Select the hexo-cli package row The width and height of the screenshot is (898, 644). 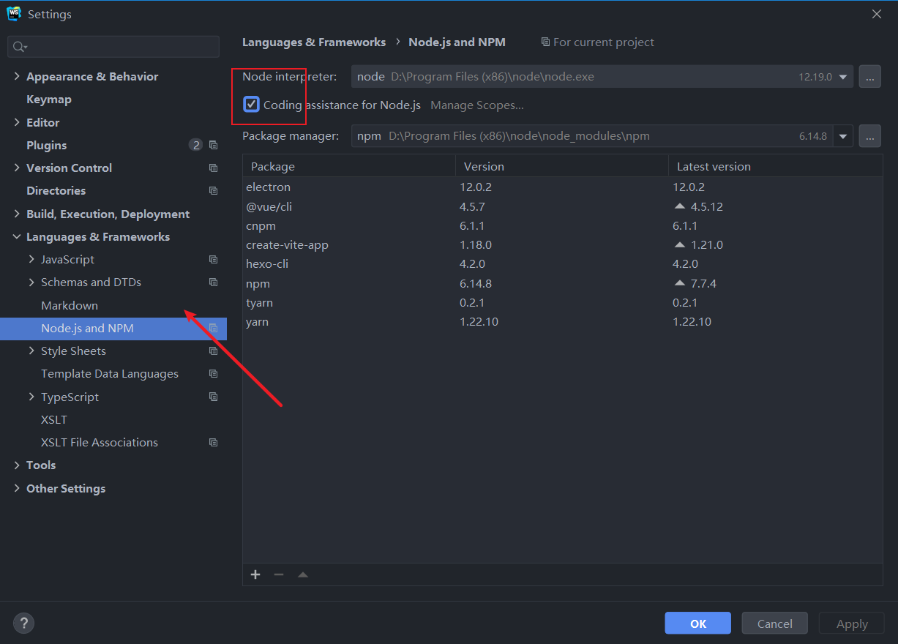tap(562, 263)
